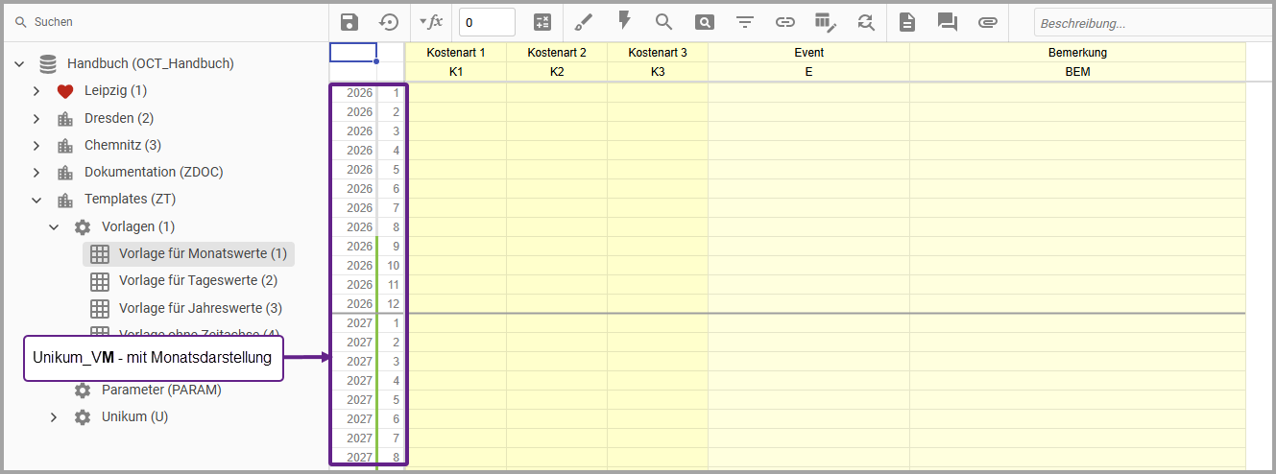Click the table icon beside Vorlage für Jahreswerte
The height and width of the screenshot is (474, 1276).
point(100,309)
